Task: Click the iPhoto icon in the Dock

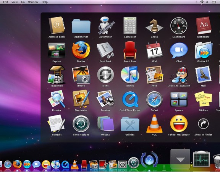Action: click(x=94, y=164)
